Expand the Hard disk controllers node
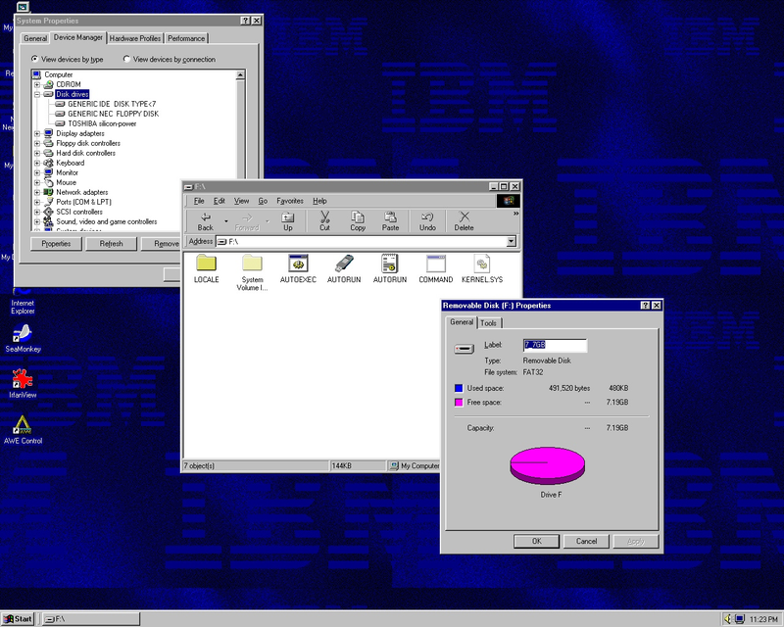Screen dimensions: 784x627 tap(37, 153)
